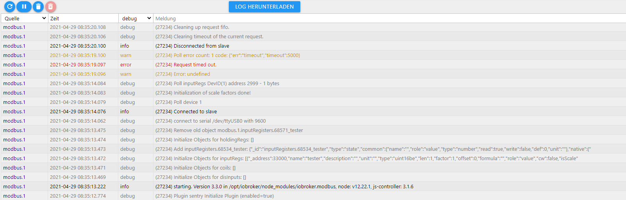Click the blue trash clear-list icon
The image size is (626, 200).
[38, 6]
